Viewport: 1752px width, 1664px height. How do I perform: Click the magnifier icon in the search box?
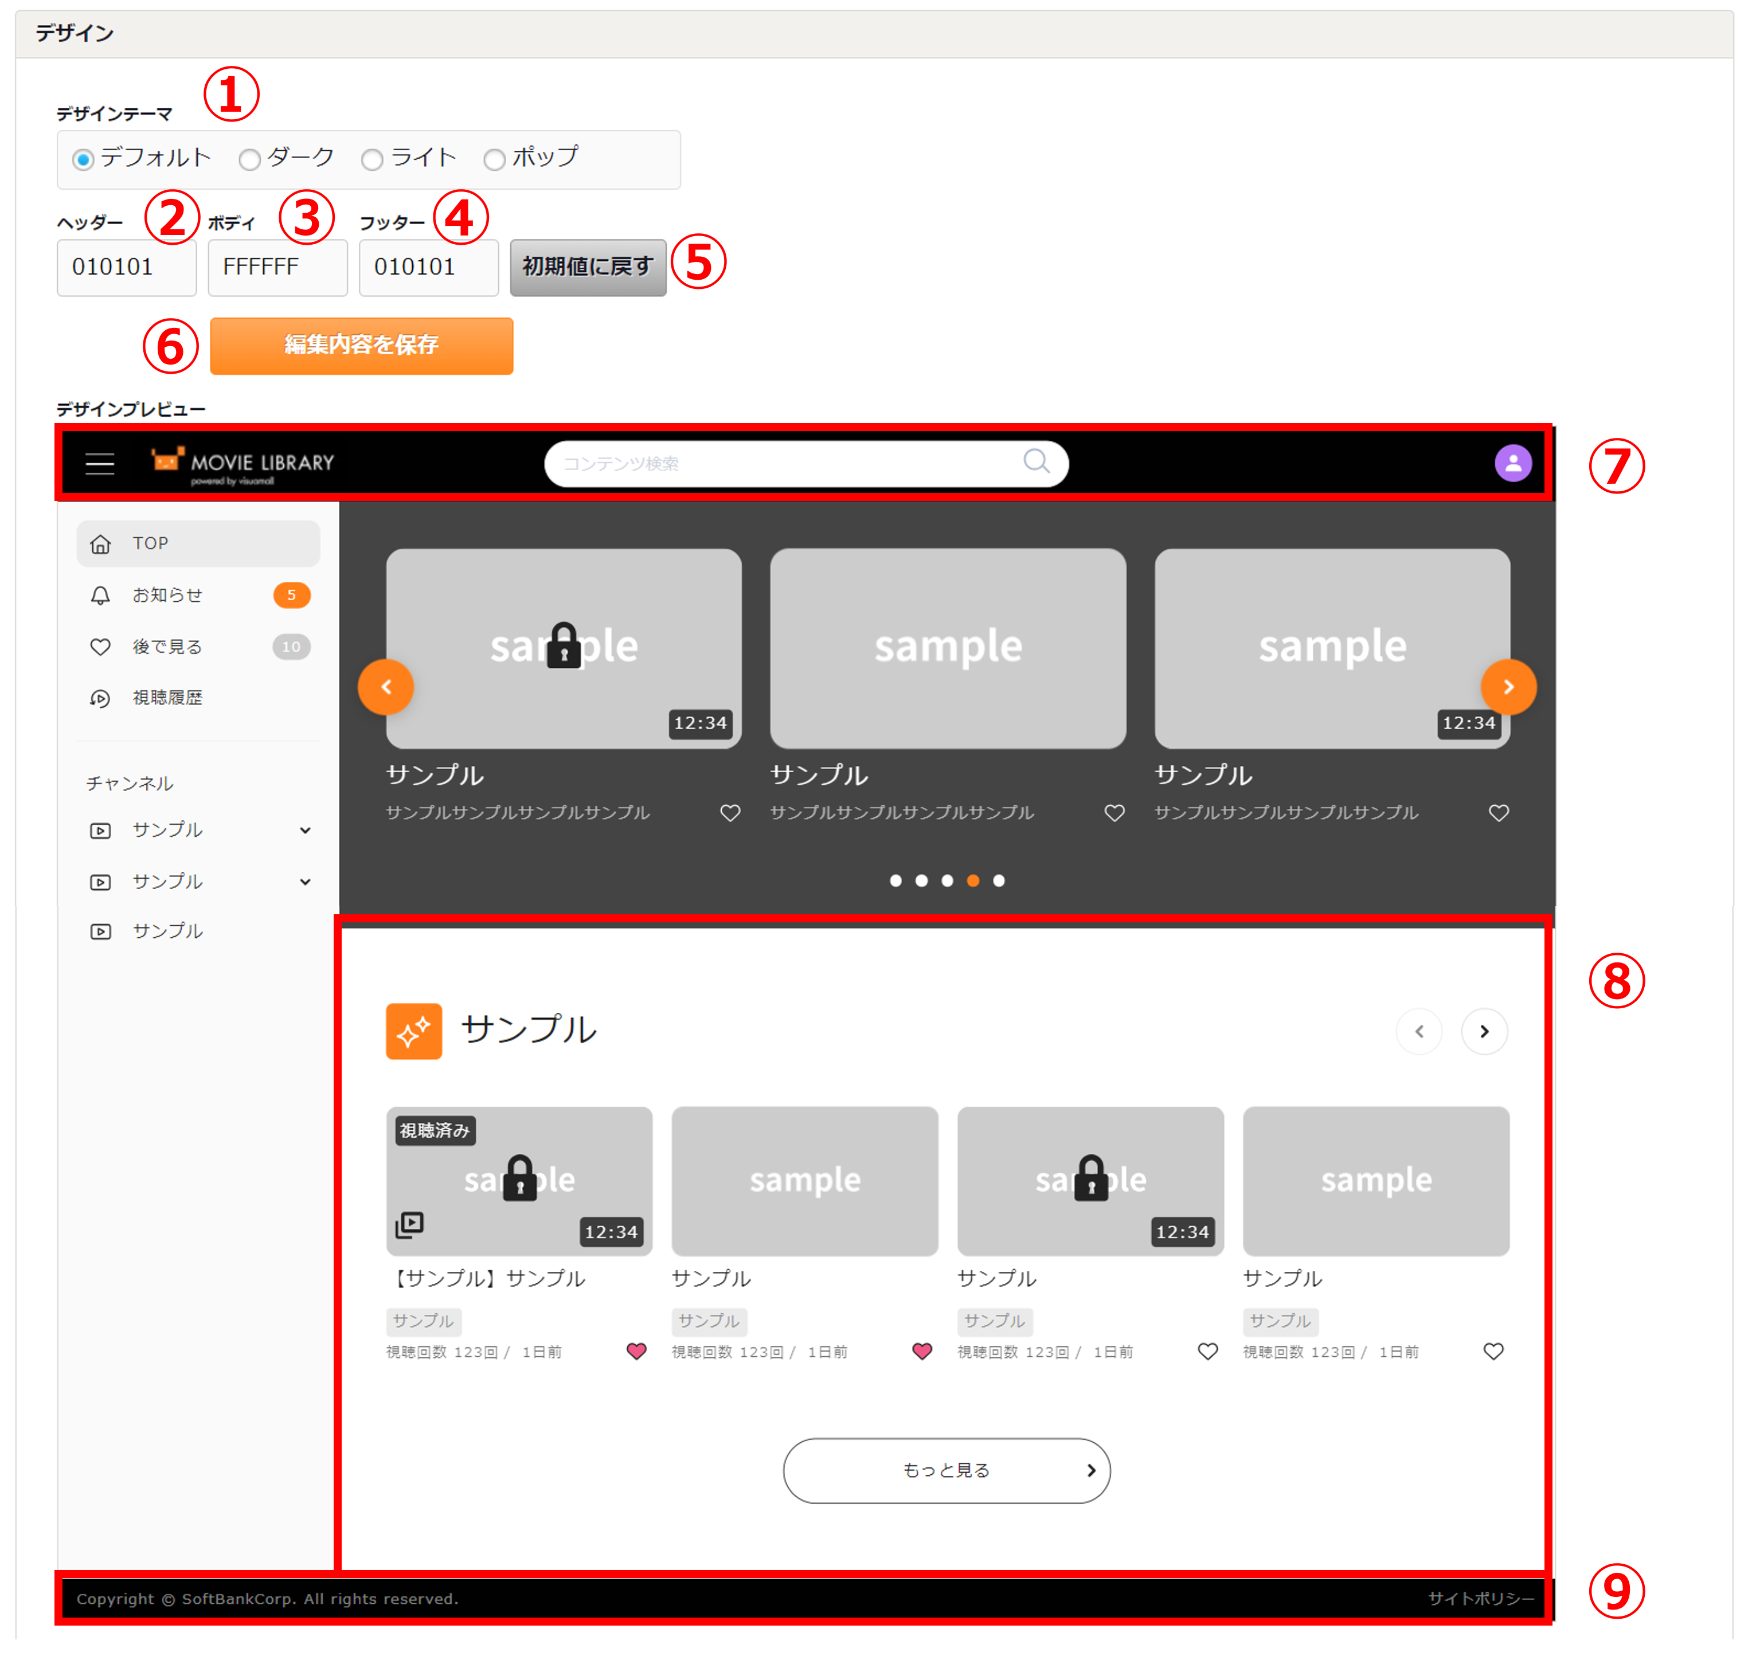pyautogui.click(x=1036, y=461)
